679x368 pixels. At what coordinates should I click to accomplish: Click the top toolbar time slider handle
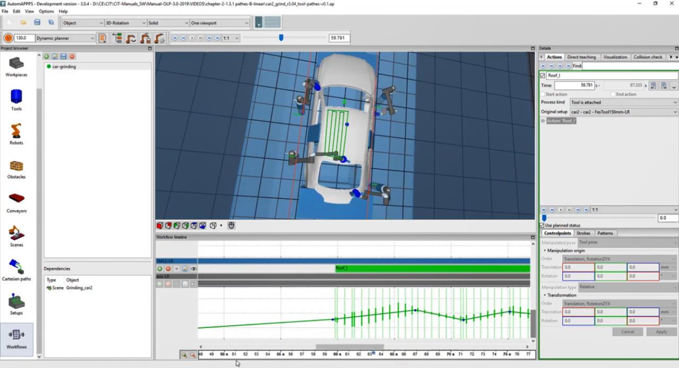pos(281,38)
